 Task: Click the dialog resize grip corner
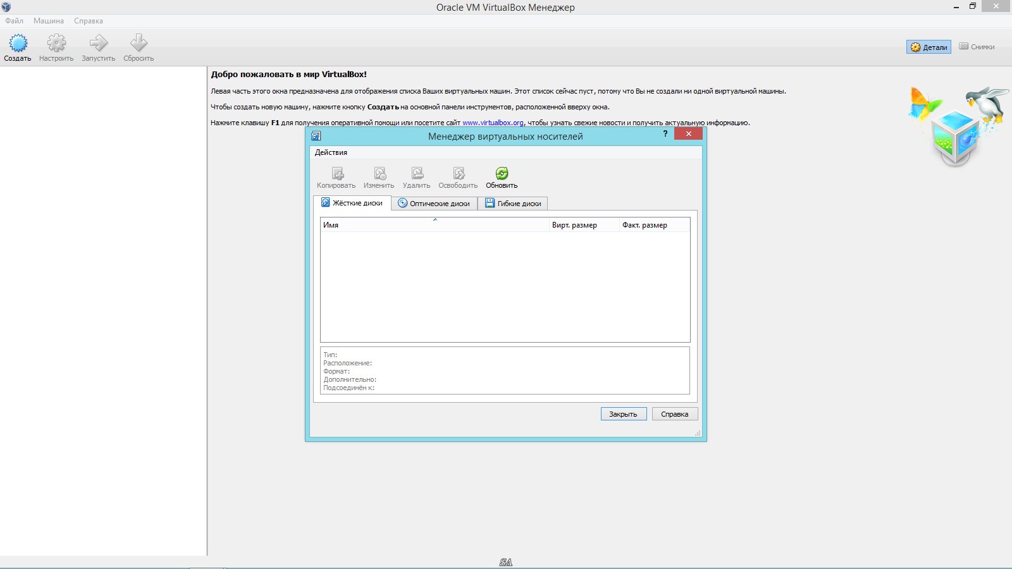[x=698, y=433]
